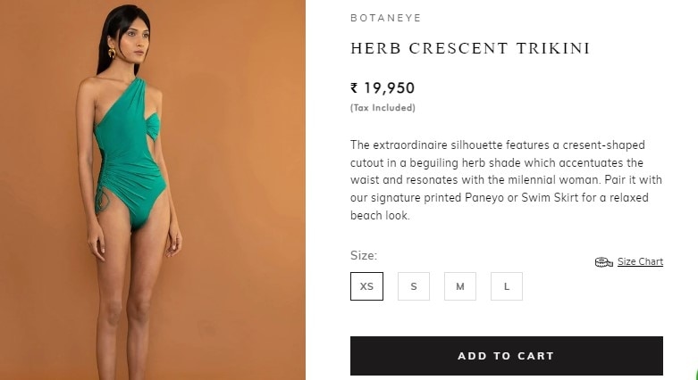
Task: Click the Size: label
Action: (x=364, y=255)
